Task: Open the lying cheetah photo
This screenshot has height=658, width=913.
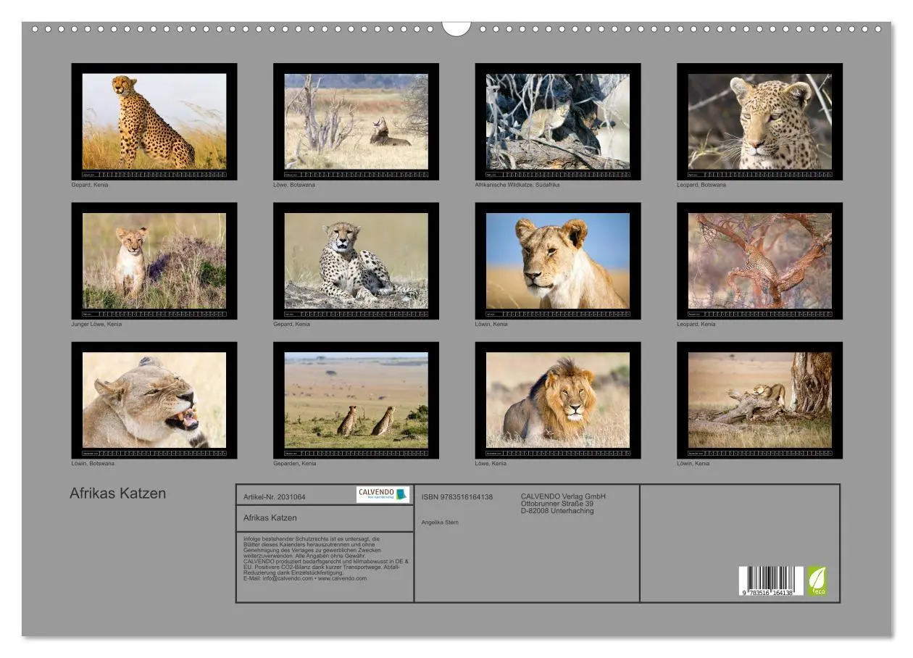Action: pyautogui.click(x=356, y=261)
